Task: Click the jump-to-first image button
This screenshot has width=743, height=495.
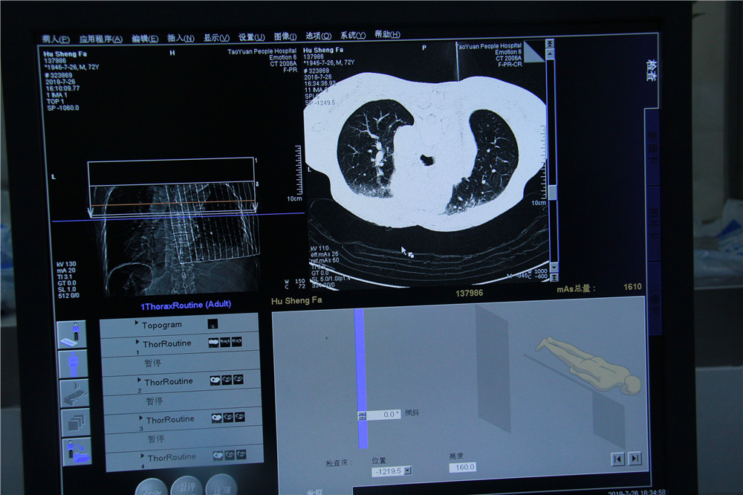Action: click(618, 459)
